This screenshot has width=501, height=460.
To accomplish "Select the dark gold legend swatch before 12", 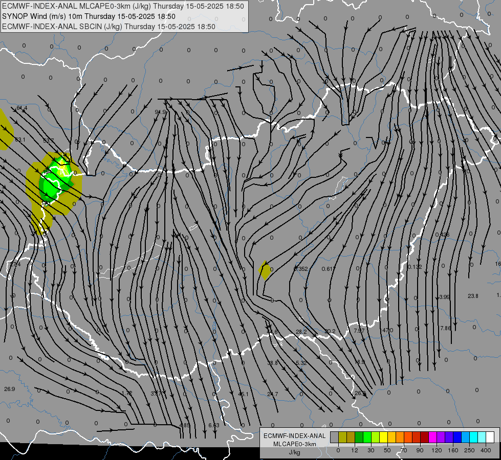I will click(x=351, y=438).
